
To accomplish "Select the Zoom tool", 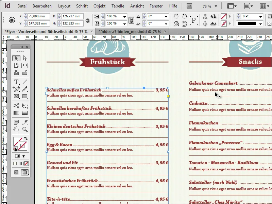I will 25,130.
